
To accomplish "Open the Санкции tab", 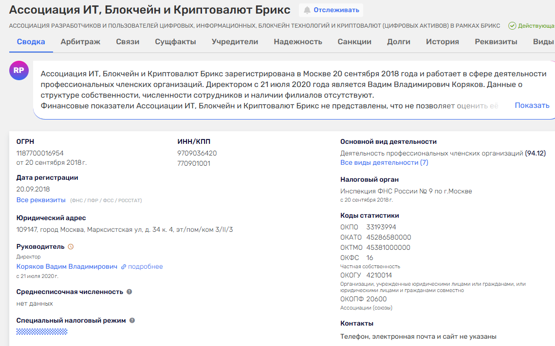I will coord(354,42).
